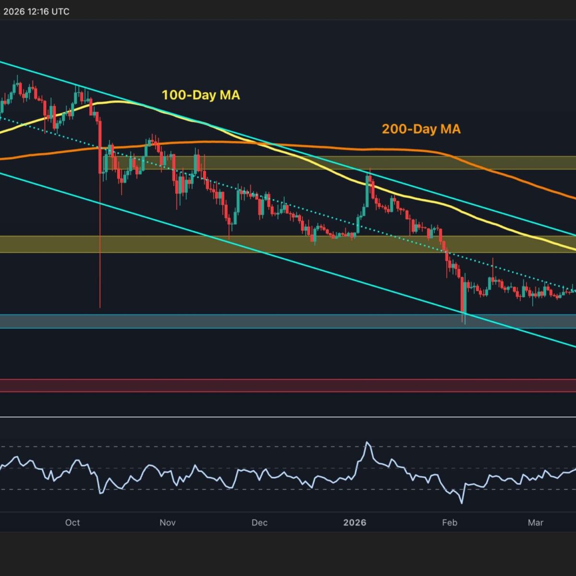Click the divider line above the RSI pane

point(288,417)
